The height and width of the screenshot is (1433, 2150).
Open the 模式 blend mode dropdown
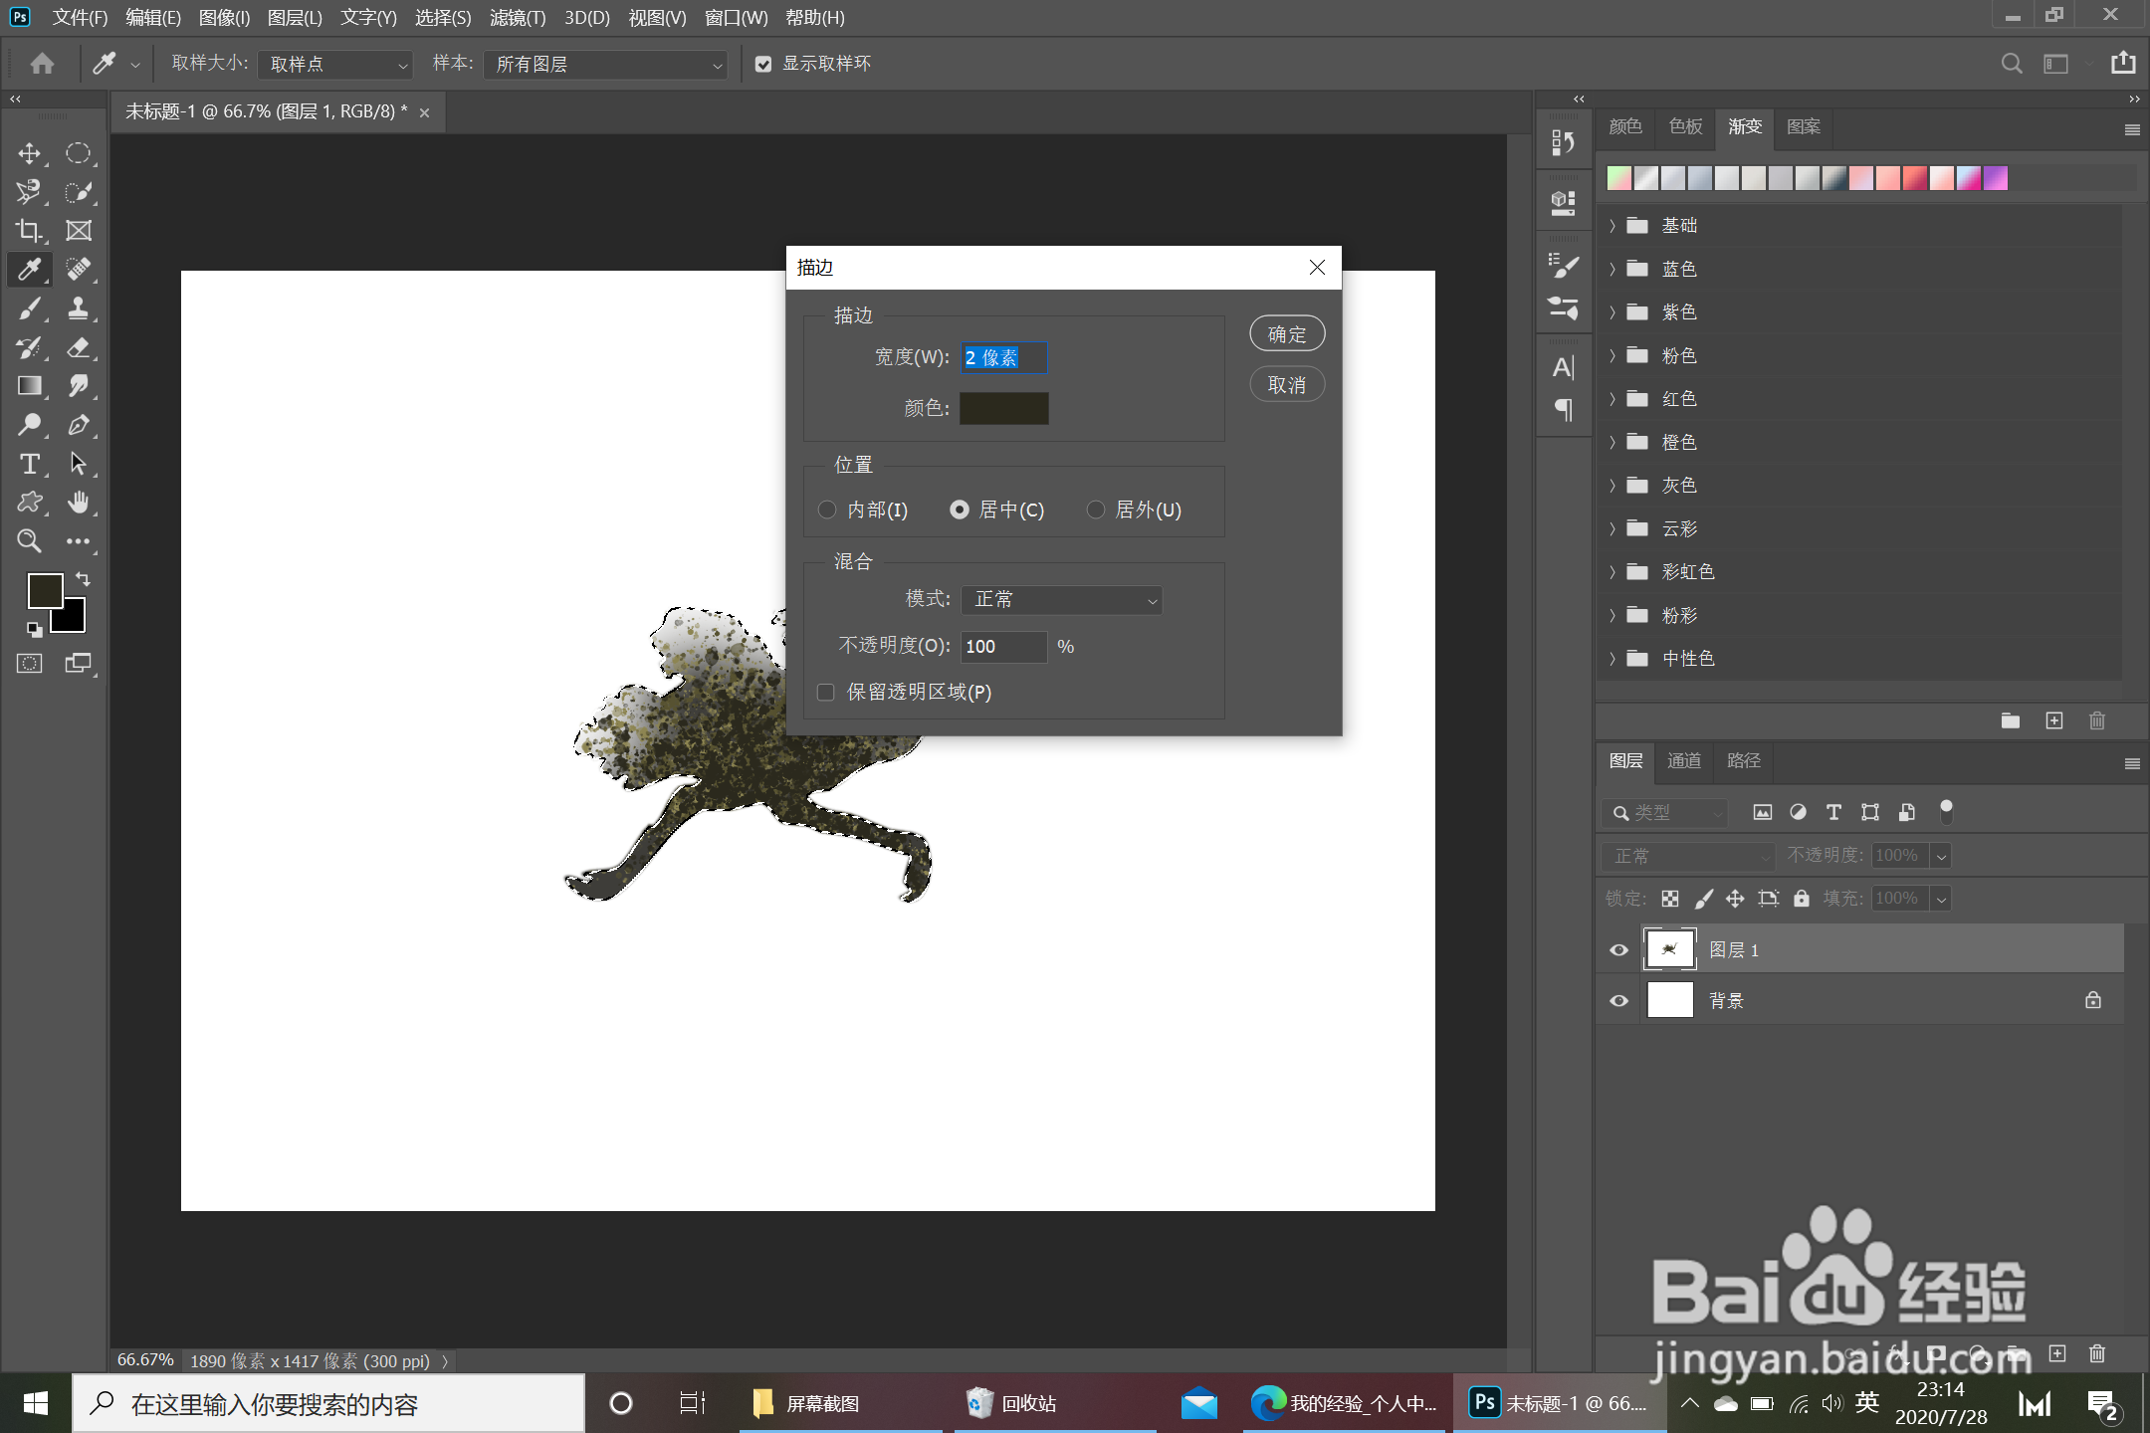1062,599
